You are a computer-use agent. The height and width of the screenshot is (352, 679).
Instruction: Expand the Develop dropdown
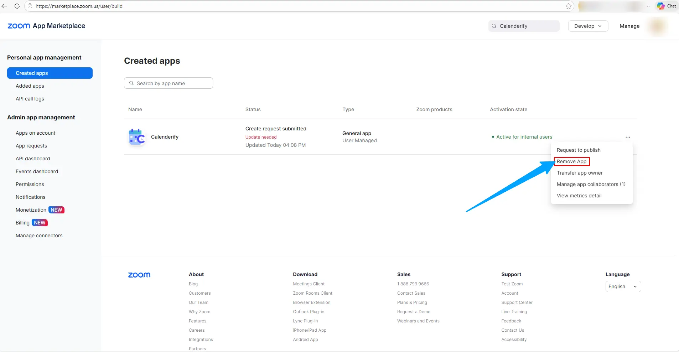tap(588, 26)
